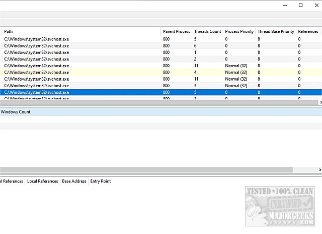Click the Base Address column header

pyautogui.click(x=74, y=182)
